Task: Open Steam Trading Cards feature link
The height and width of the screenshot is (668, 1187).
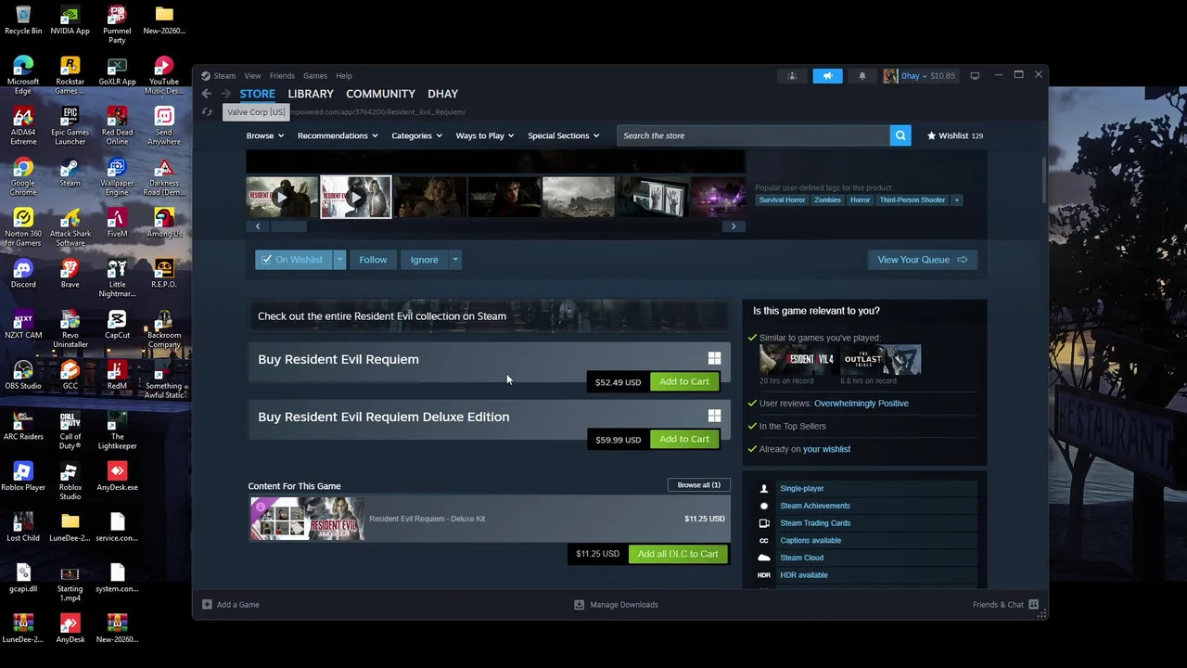Action: 815,523
